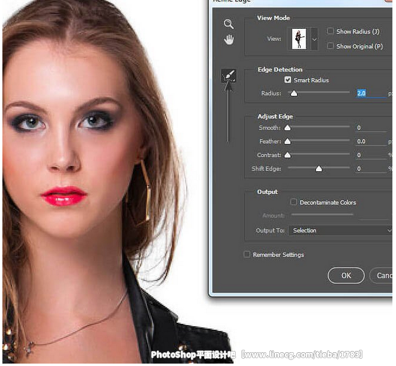
Task: Click the Radius slider handle
Action: 294,94
